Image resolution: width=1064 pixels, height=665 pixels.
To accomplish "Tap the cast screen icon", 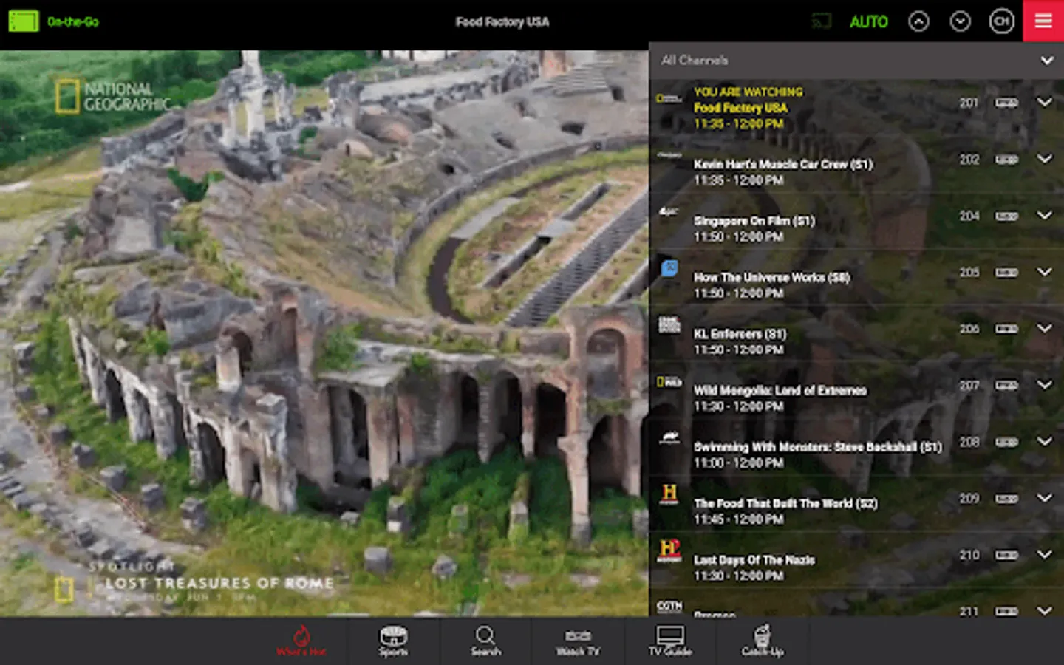I will (821, 21).
